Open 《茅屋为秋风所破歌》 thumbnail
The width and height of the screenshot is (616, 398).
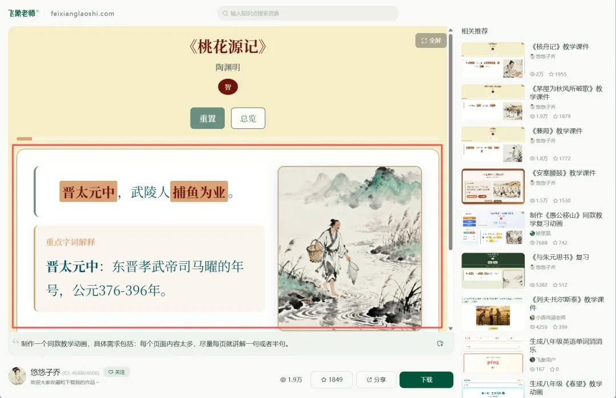tap(493, 102)
